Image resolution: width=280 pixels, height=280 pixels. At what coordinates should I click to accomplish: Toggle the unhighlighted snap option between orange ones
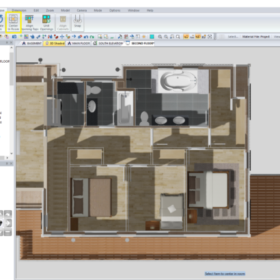(x=192, y=37)
